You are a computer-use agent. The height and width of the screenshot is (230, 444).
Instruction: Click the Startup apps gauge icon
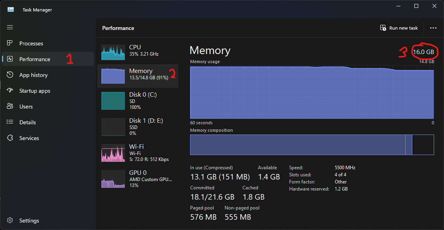pos(10,91)
